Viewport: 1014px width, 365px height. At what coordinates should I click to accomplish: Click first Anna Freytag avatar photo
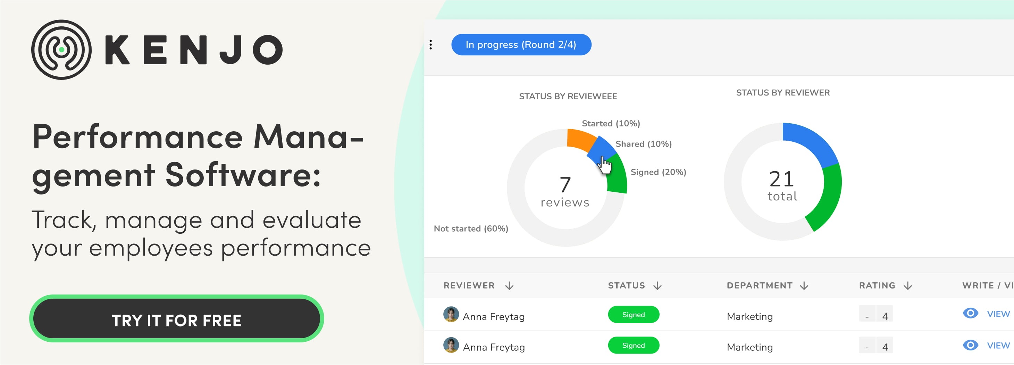(451, 315)
